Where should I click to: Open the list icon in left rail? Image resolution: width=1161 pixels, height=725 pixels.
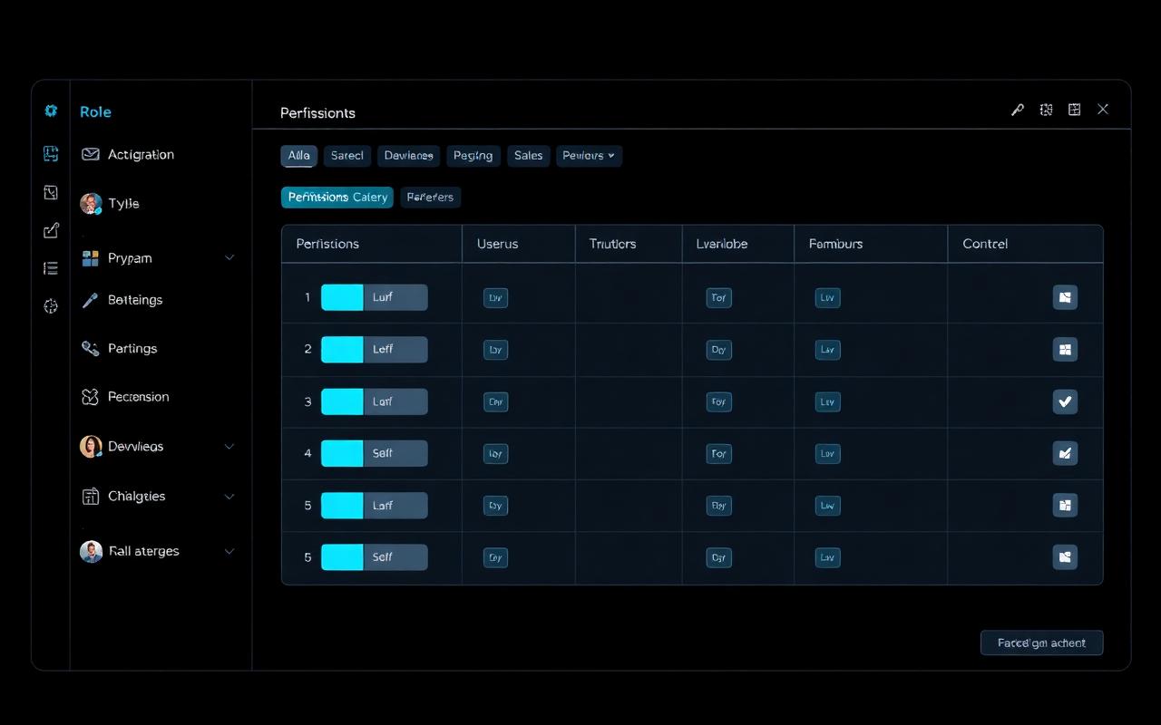pyautogui.click(x=51, y=268)
